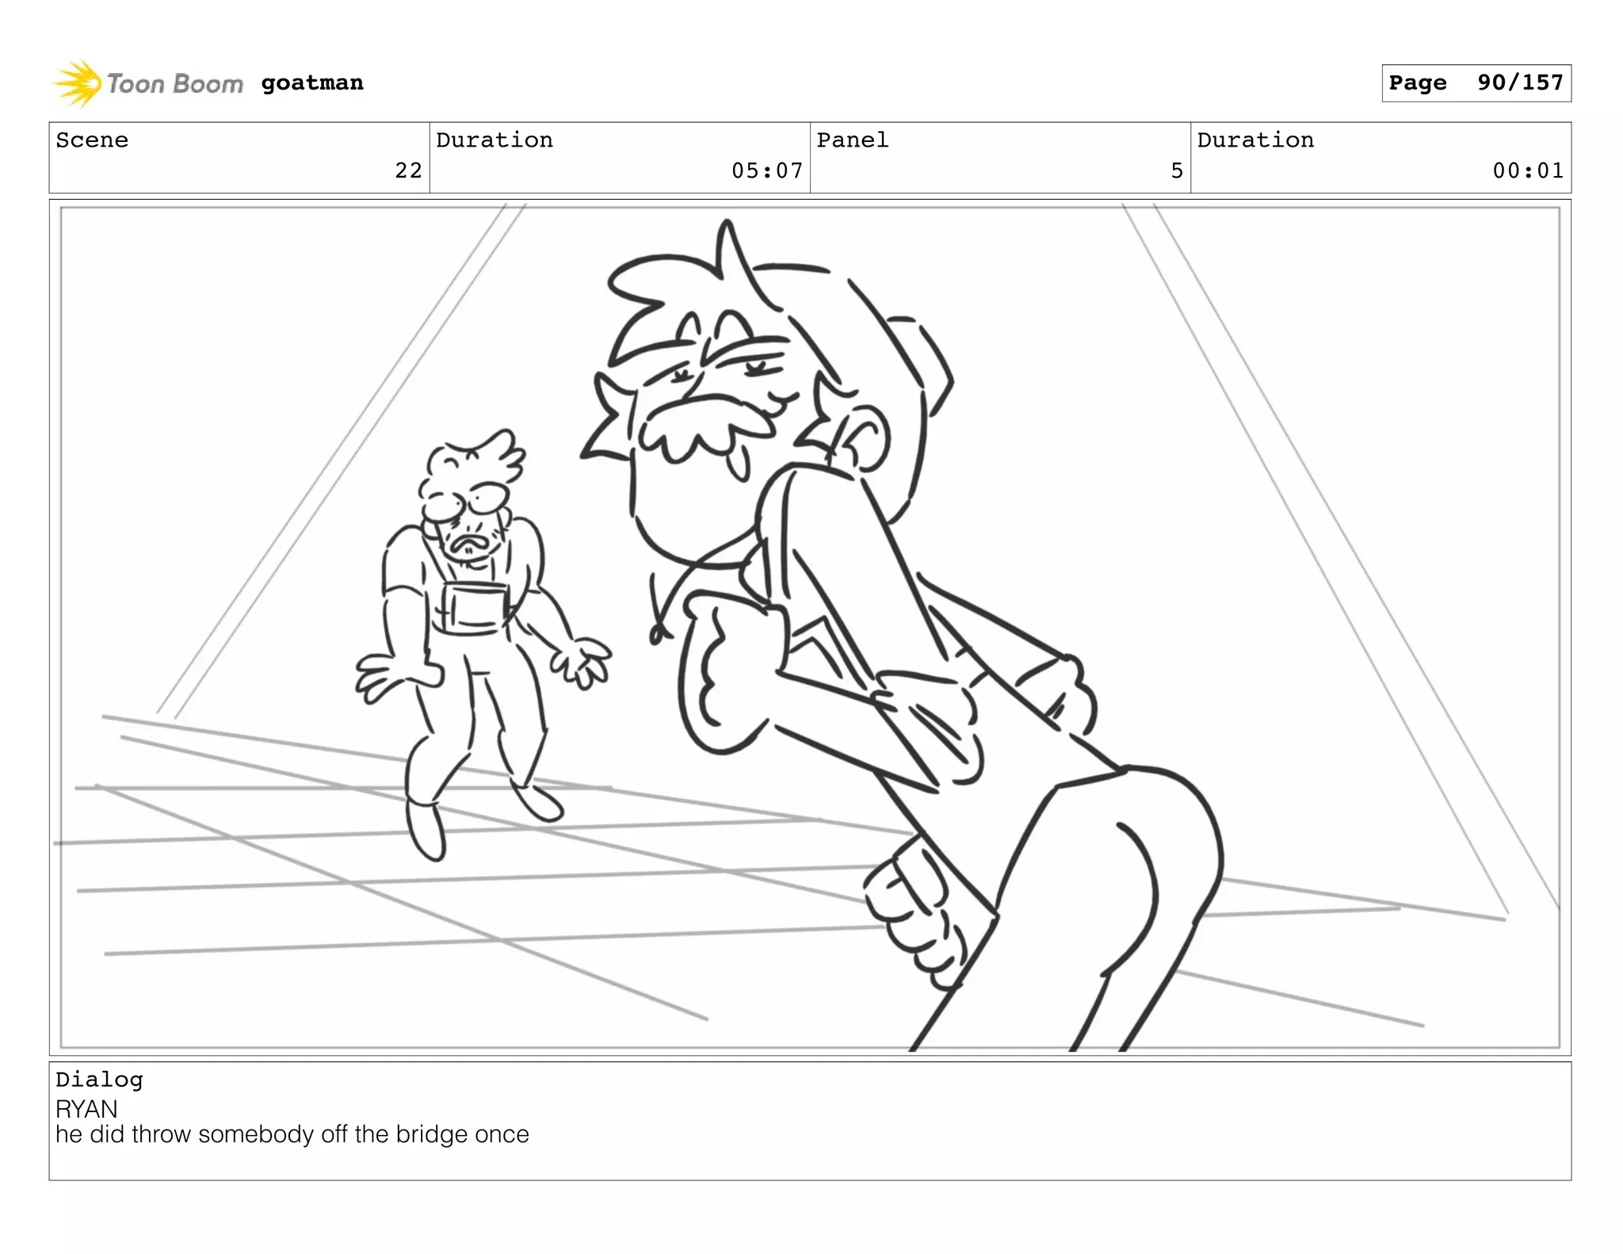Click the Duration label beside Scene

(x=495, y=140)
